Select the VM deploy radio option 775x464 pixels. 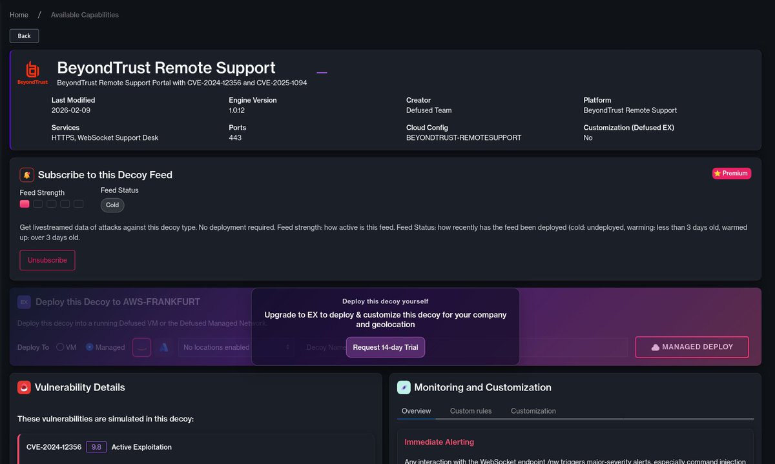pyautogui.click(x=60, y=347)
